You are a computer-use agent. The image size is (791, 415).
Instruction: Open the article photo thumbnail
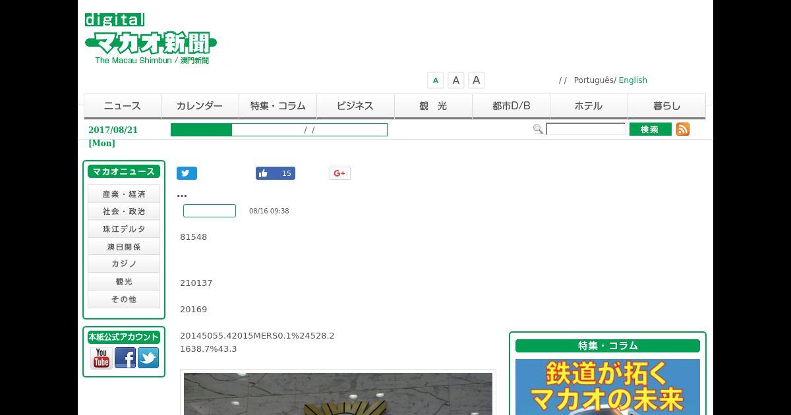[338, 393]
